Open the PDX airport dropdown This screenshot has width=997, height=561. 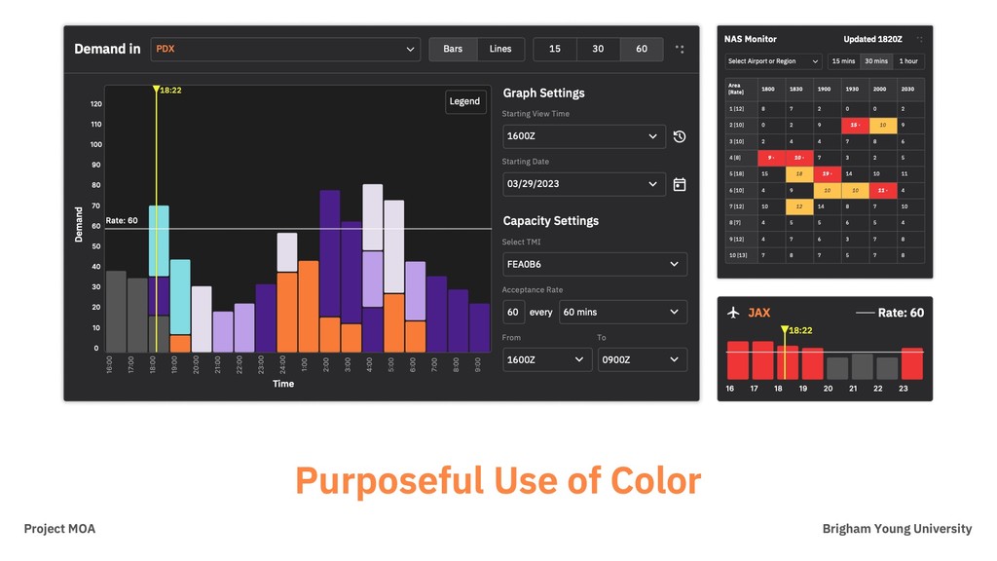tap(285, 49)
